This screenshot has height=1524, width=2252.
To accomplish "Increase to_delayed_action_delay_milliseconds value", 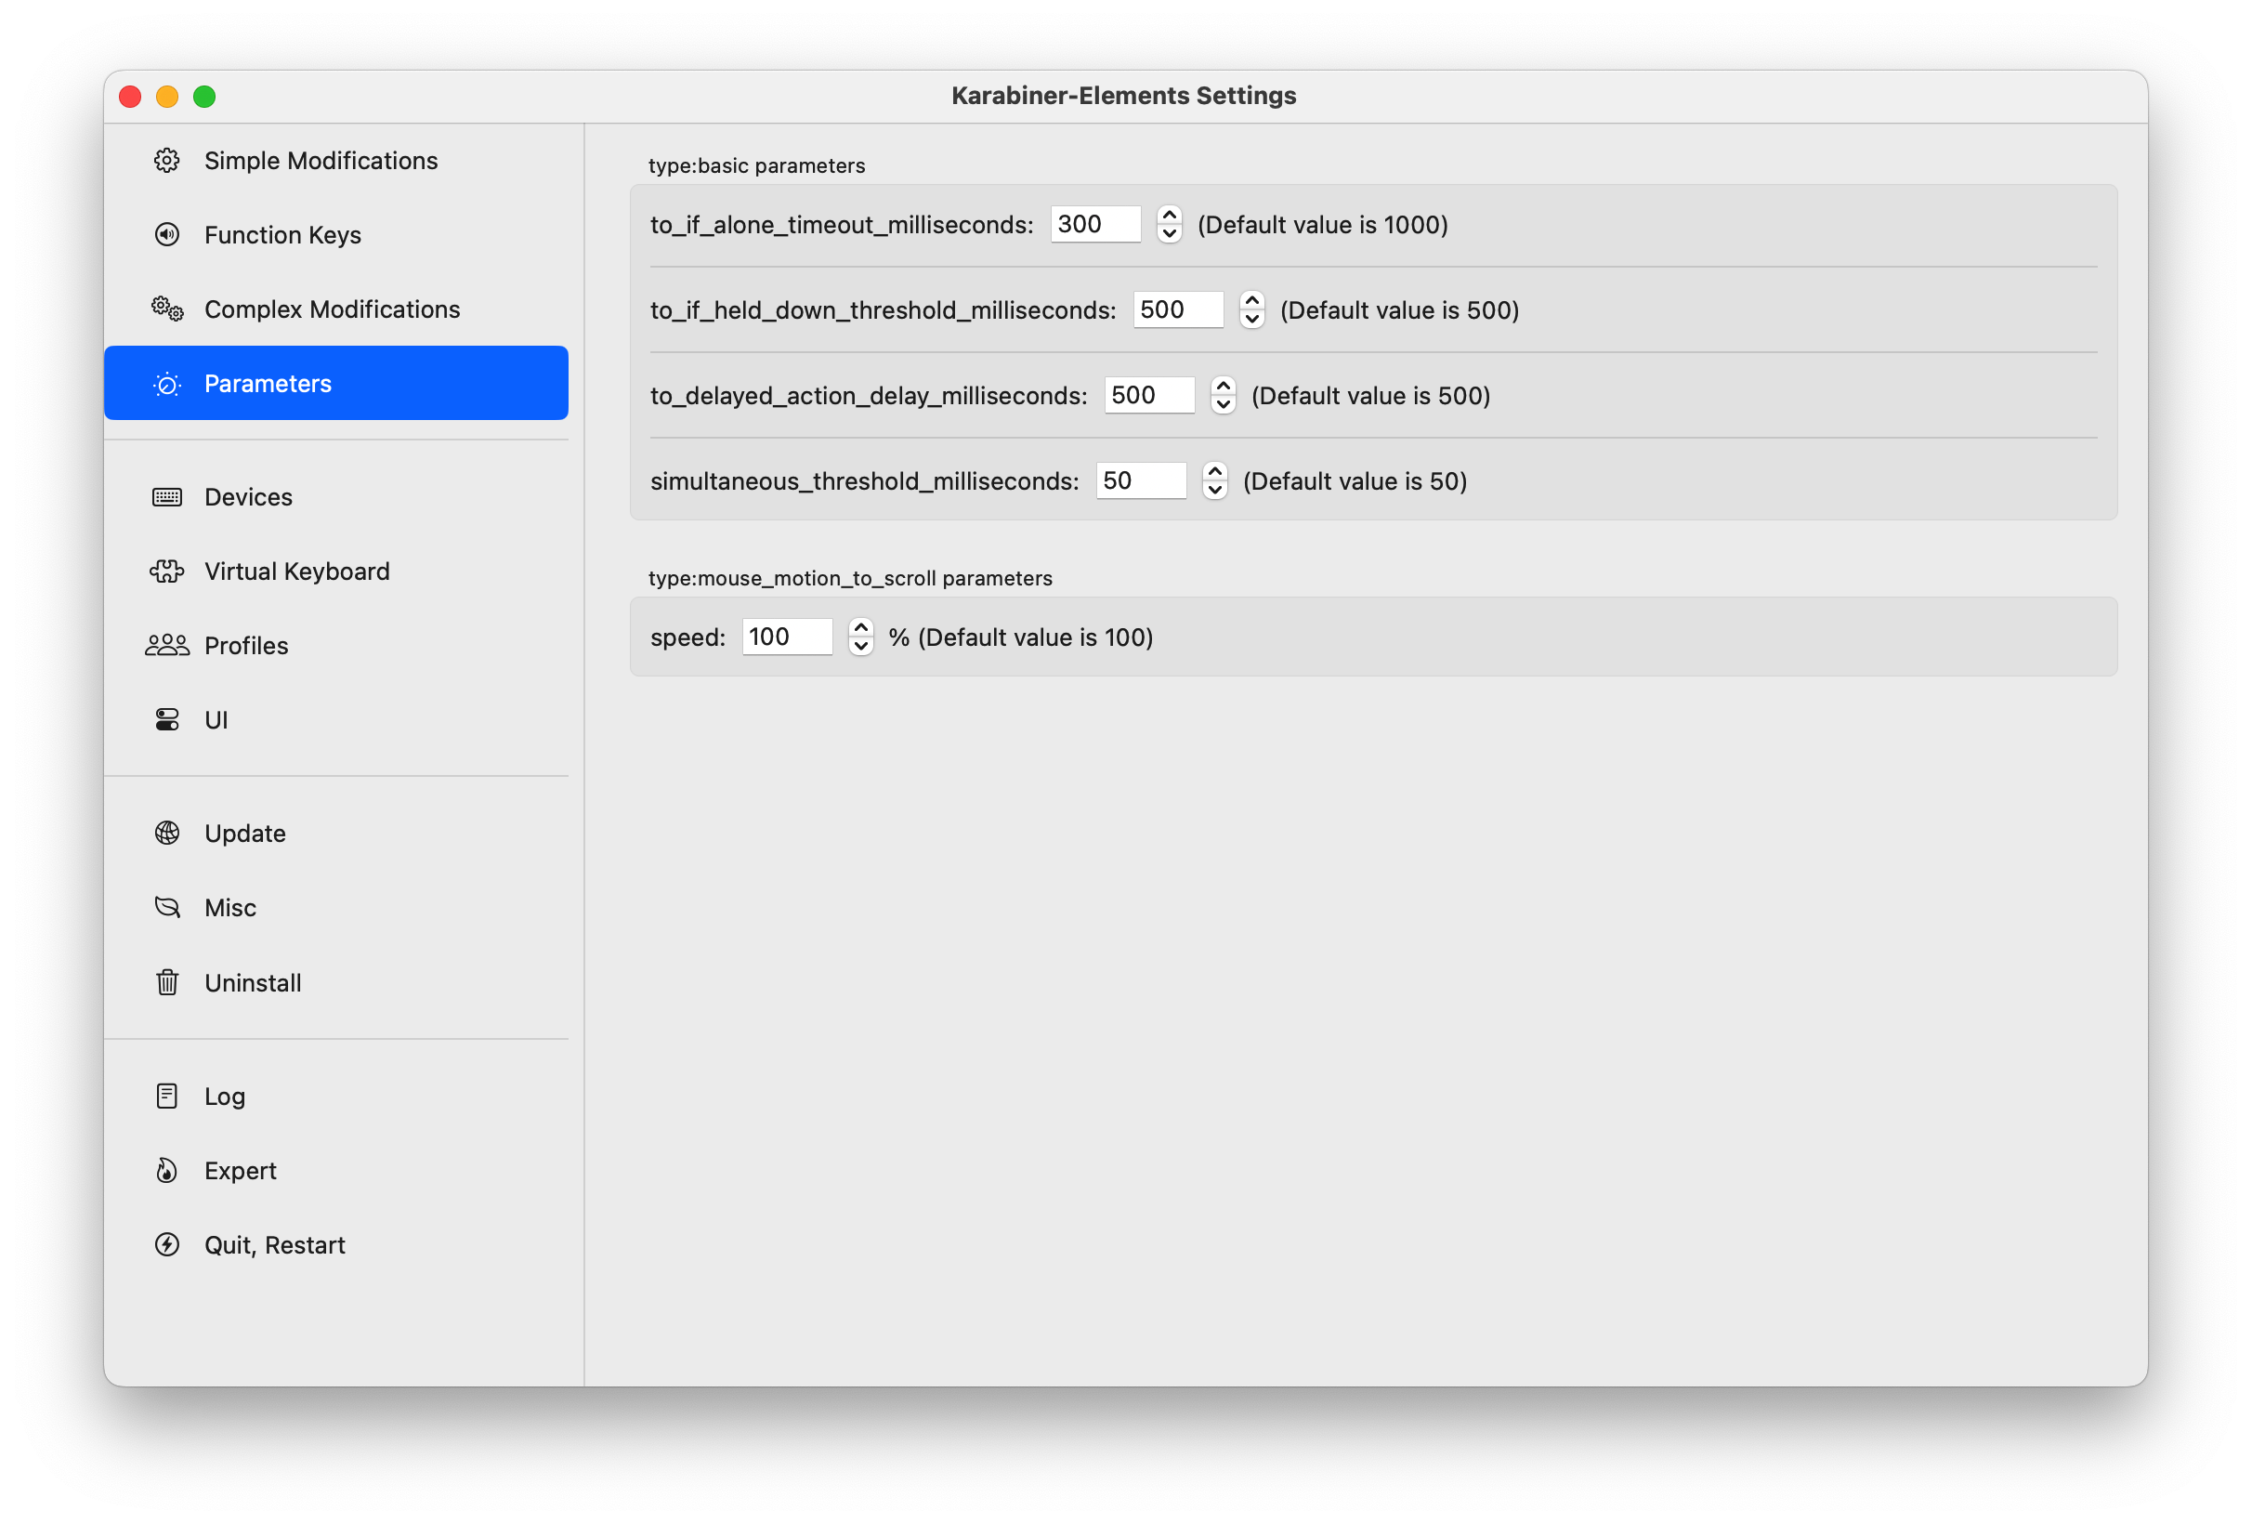I will pyautogui.click(x=1223, y=387).
